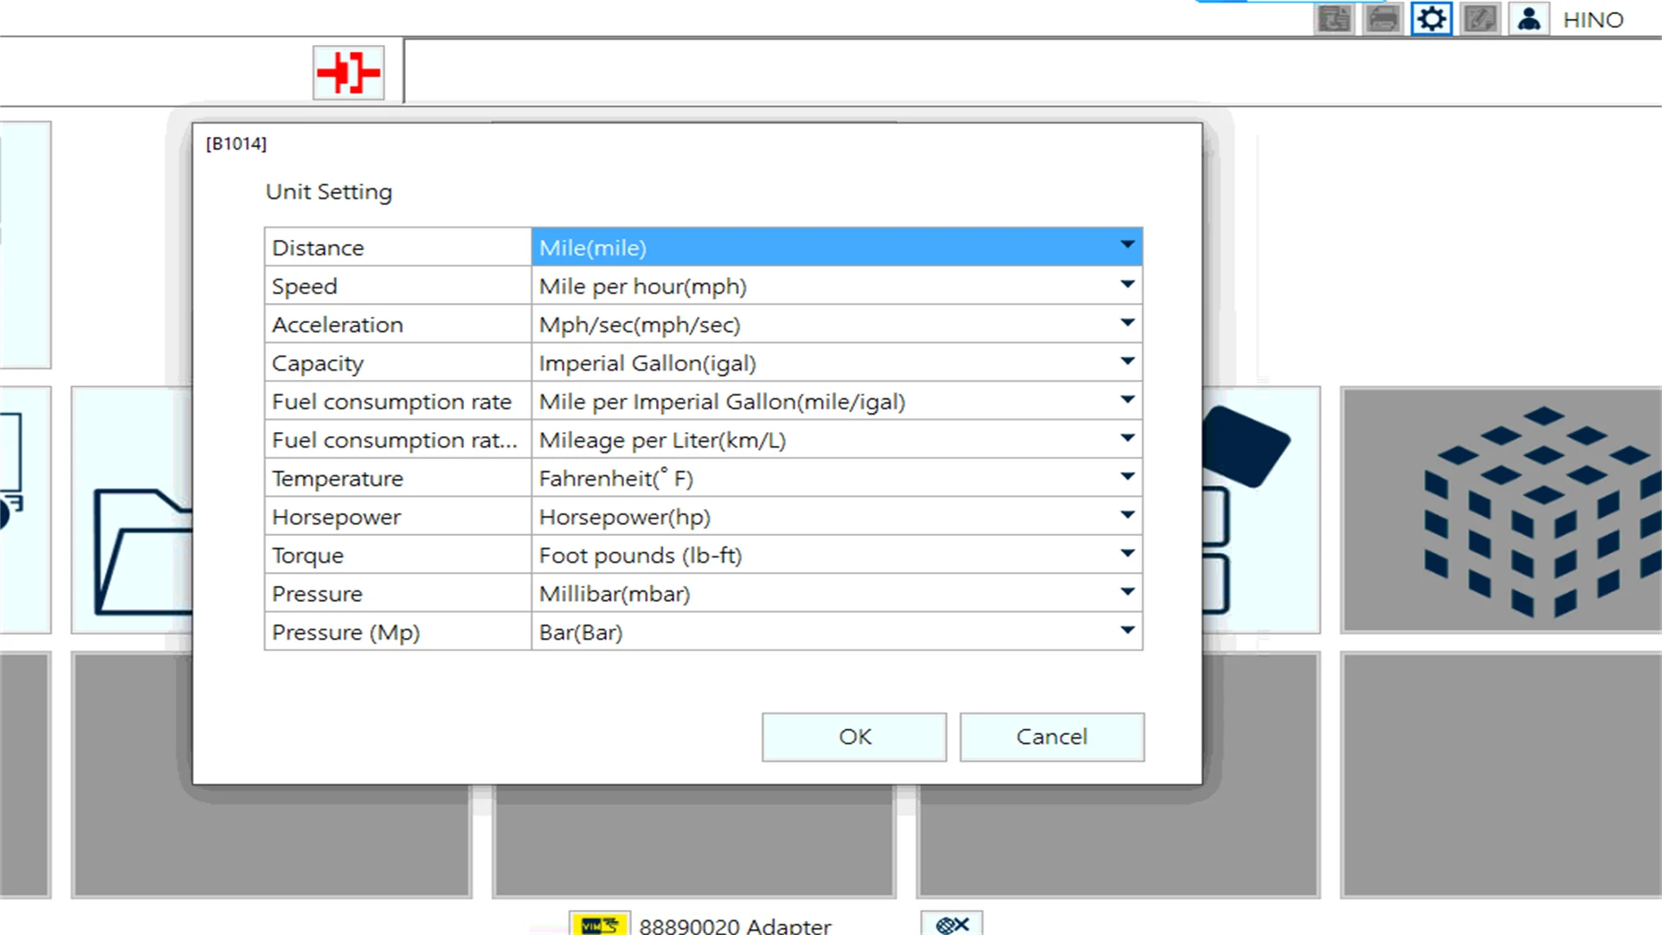Open the Mileage per Liter dropdown
Image resolution: width=1662 pixels, height=935 pixels.
click(837, 439)
